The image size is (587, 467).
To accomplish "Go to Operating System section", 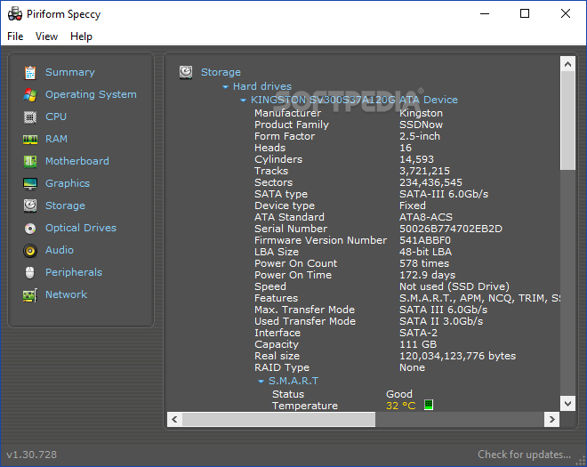I will (91, 94).
